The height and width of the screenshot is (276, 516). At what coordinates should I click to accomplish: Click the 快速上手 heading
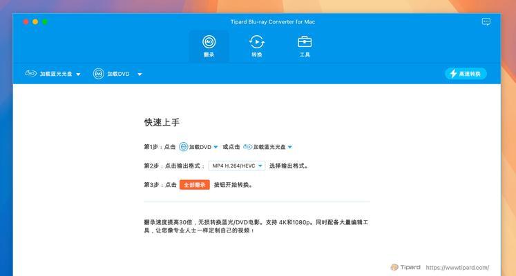[x=162, y=123]
